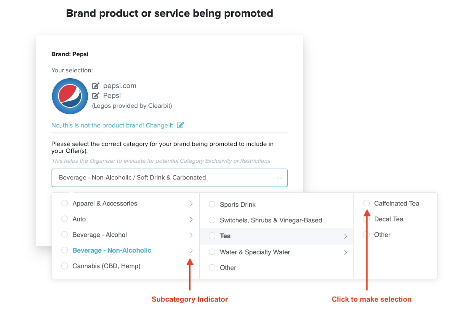
Task: Expand Beverage - Alcohol chevron
Action: click(x=191, y=235)
